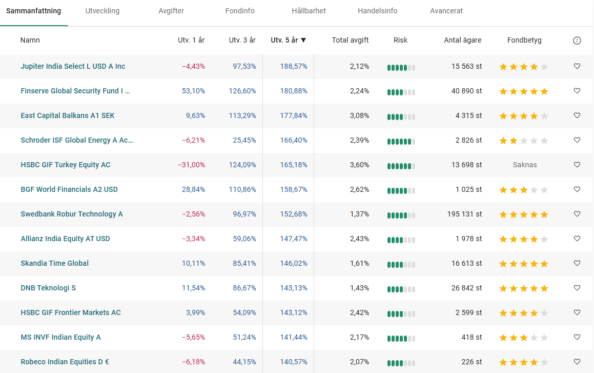Click risk indicator for HSBC GIF Turkey Equity AC
The height and width of the screenshot is (373, 594).
(401, 166)
